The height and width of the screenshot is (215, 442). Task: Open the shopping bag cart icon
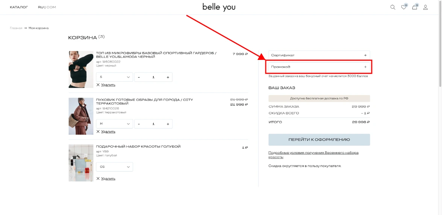pyautogui.click(x=415, y=7)
